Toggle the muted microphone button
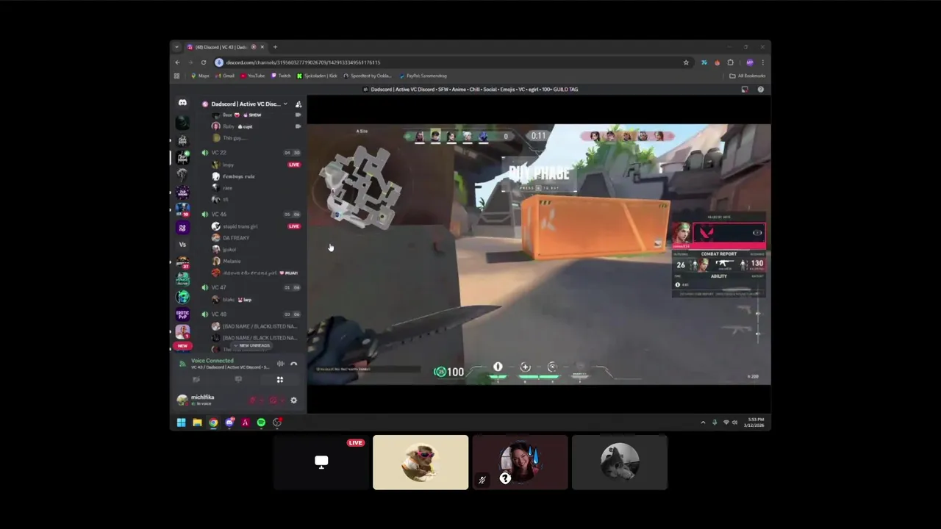This screenshot has width=941, height=529. 251,400
